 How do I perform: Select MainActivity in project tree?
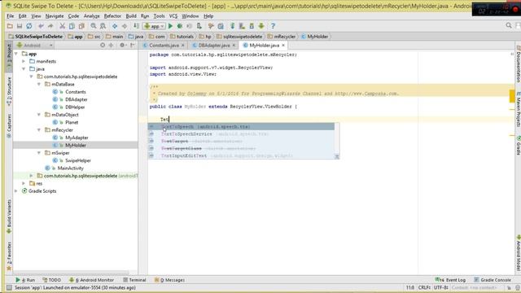coord(70,168)
